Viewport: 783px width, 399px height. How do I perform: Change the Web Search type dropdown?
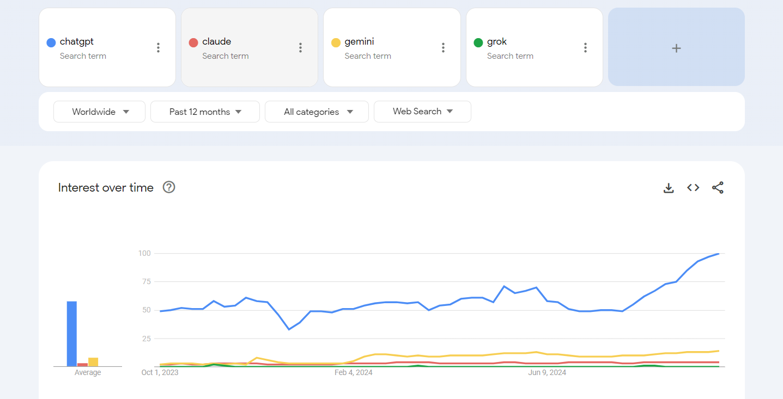(x=422, y=112)
